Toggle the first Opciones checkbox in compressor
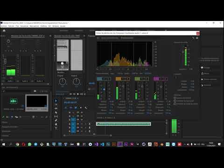Viewport: 224px width, 168px height. [x=175, y=98]
